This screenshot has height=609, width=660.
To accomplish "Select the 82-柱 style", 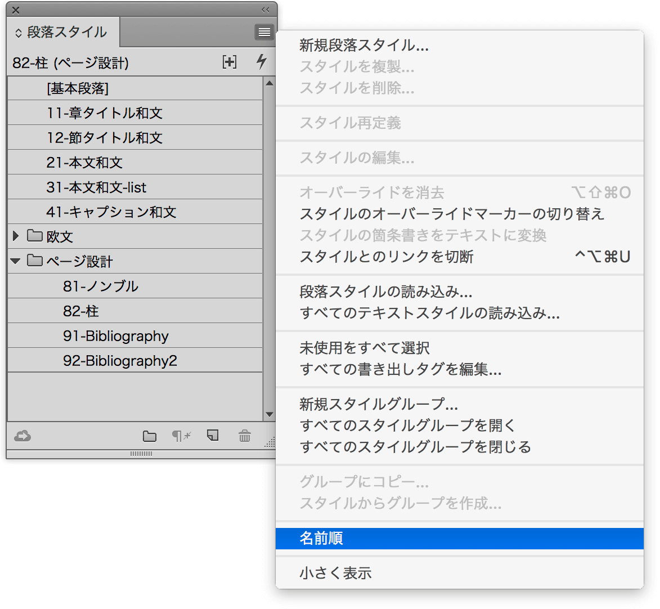I will click(x=135, y=311).
